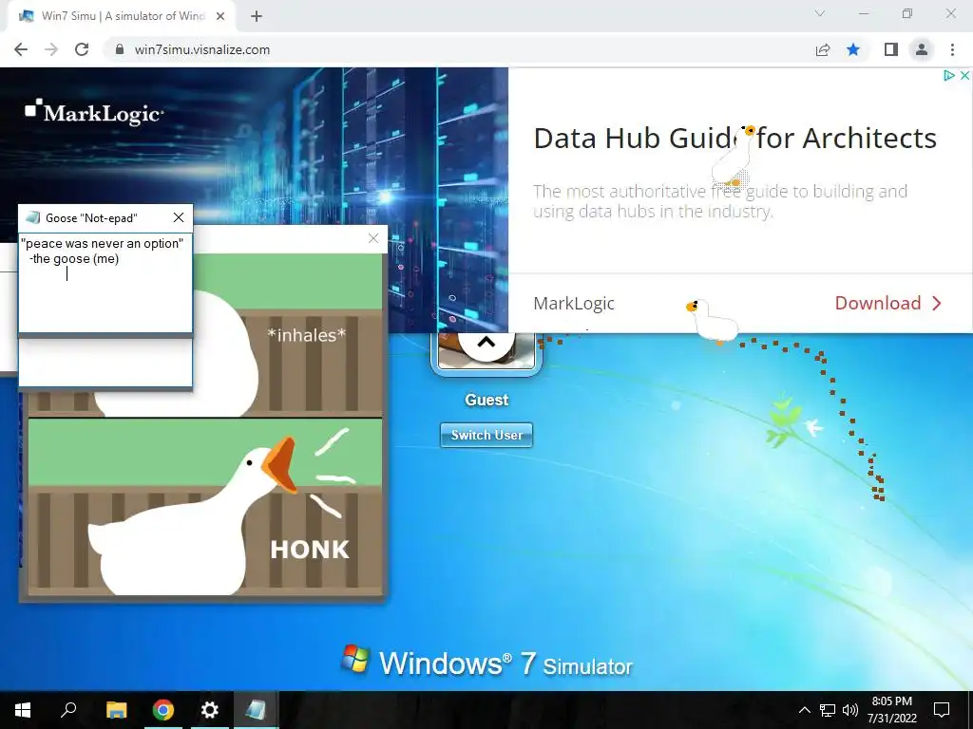973x729 pixels.
Task: Click the MarkLogic advertiser name
Action: (573, 303)
